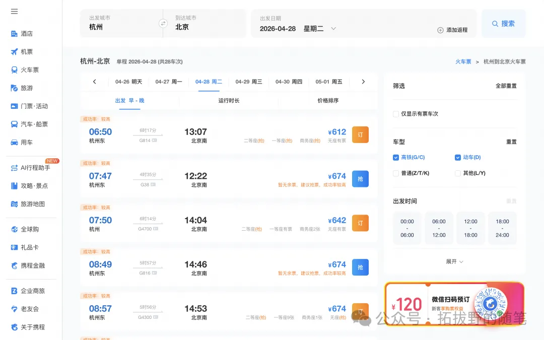This screenshot has height=340, width=544.
Task: Sort by 价格排序
Action: [x=328, y=101]
